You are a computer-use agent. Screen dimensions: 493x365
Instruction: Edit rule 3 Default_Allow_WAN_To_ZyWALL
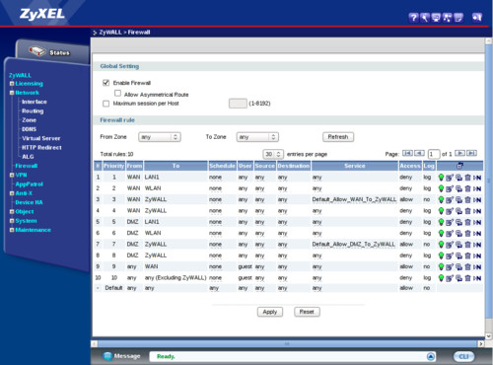click(450, 200)
